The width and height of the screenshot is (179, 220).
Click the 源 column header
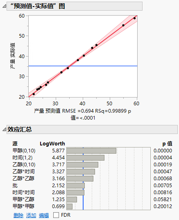[15, 144]
